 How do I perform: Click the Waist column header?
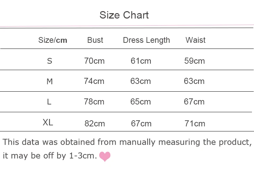195,40
